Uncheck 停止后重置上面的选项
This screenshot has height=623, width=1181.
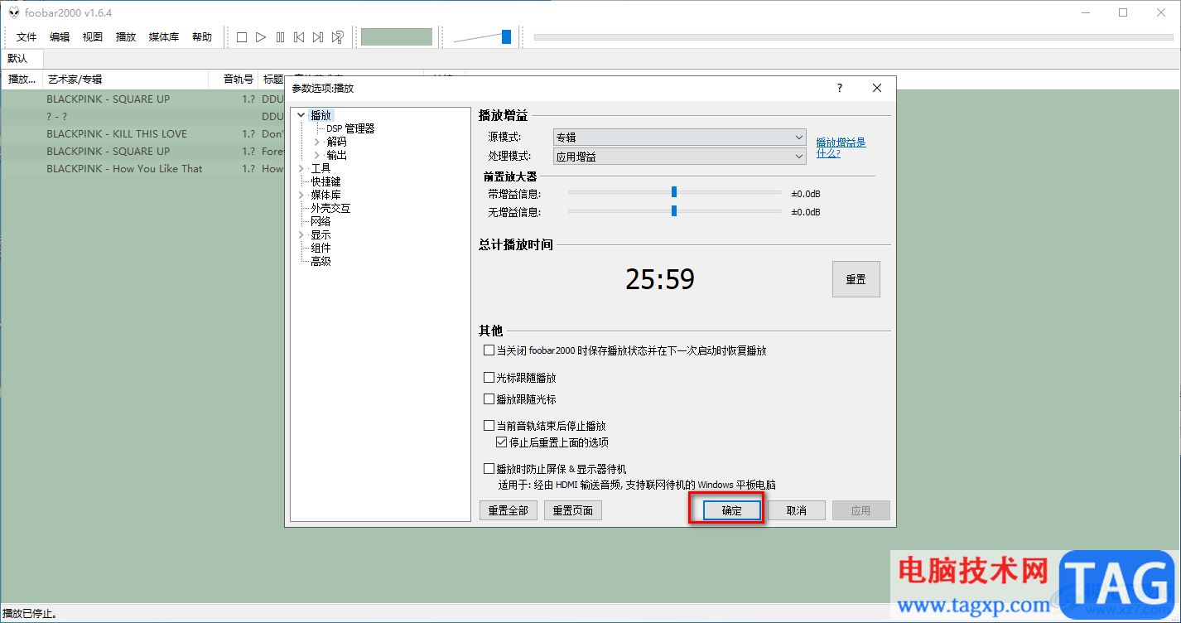click(501, 442)
